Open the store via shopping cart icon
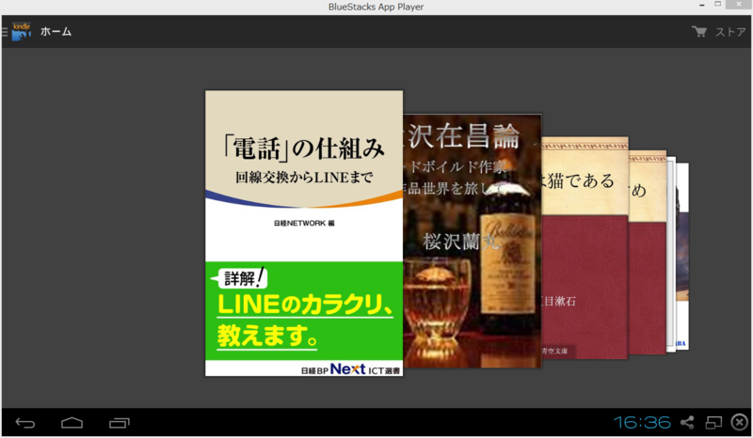Screen dimensions: 753x438 pyautogui.click(x=699, y=32)
